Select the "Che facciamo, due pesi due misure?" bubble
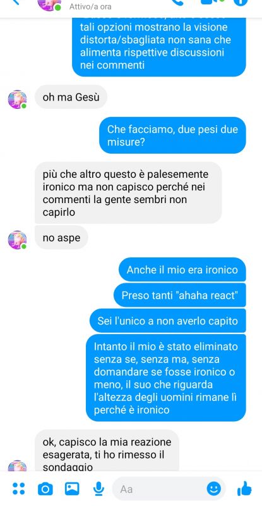The image size is (262, 506). [x=172, y=135]
